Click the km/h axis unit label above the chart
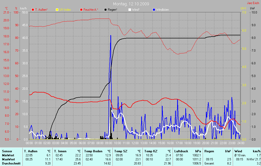Viewport: 261px width, 166px height. click(24, 8)
